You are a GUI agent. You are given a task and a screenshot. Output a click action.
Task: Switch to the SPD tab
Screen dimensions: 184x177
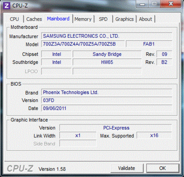click(x=103, y=19)
